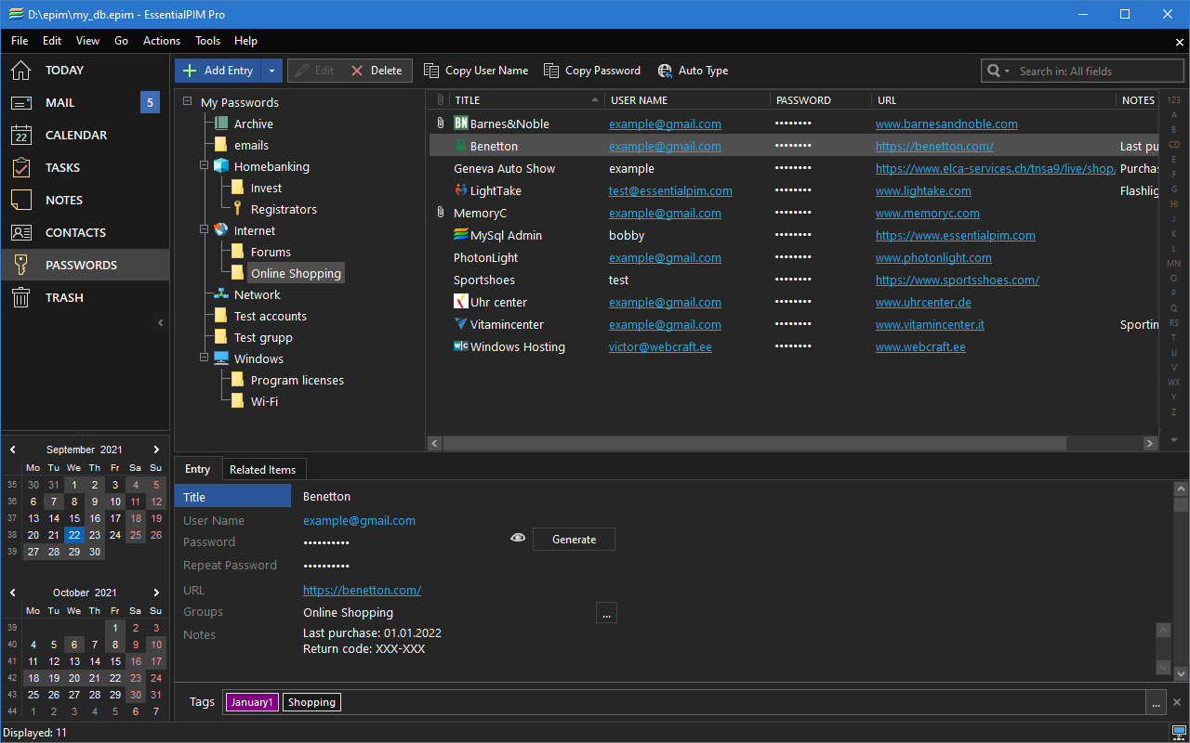This screenshot has width=1190, height=743.
Task: Open the Calendar module icon
Action: click(21, 135)
